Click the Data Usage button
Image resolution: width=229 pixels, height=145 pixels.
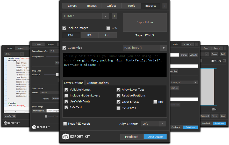(x=155, y=137)
